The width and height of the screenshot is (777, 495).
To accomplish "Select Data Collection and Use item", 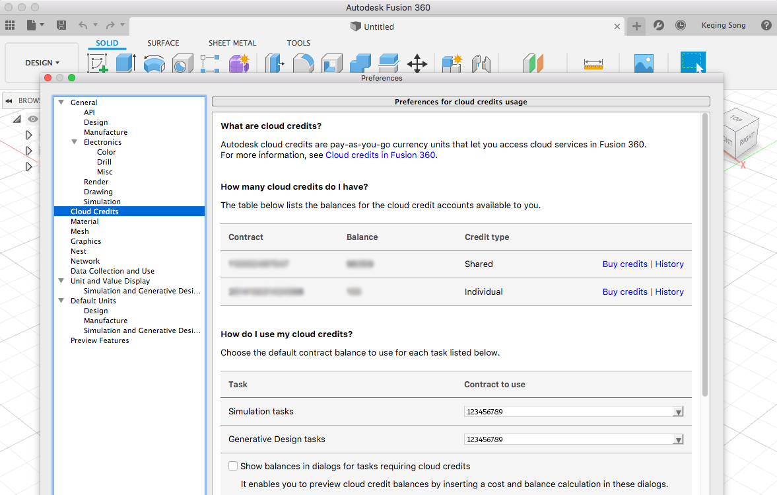I will 112,271.
